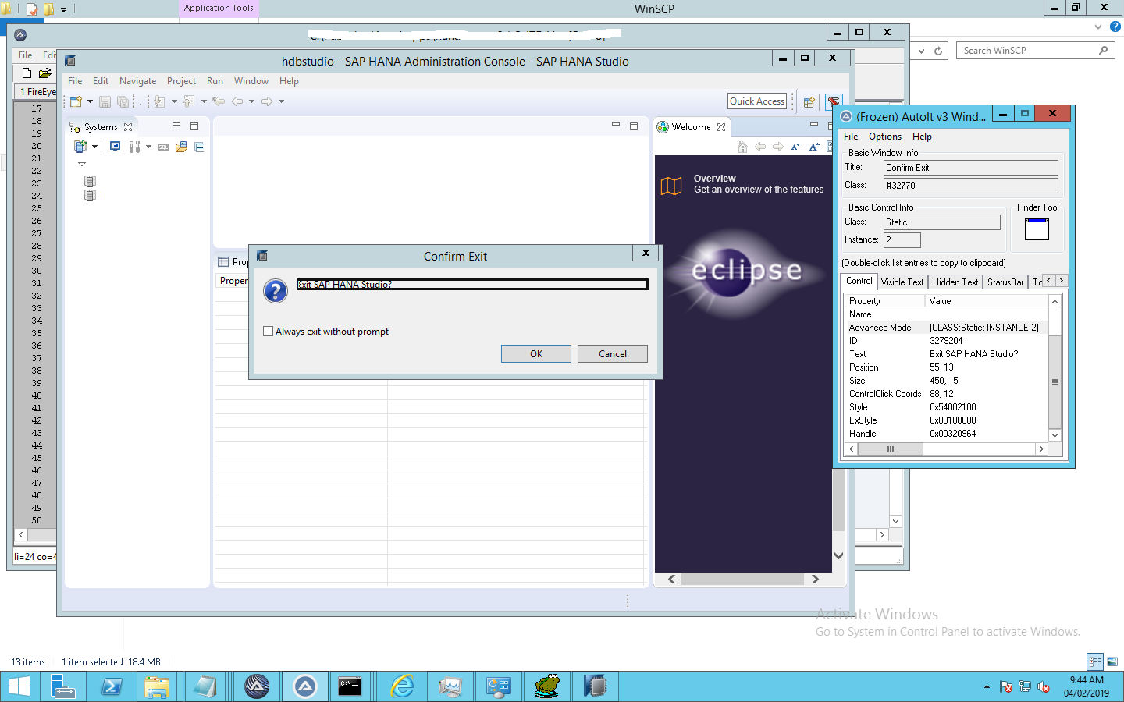The height and width of the screenshot is (702, 1124).
Task: Open the SQL console icon in Systems view
Action: coord(163,147)
